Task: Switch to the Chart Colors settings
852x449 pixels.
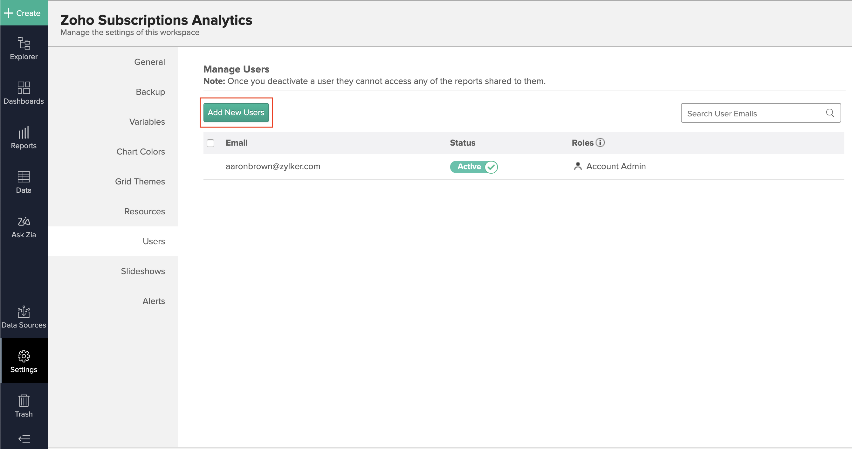Action: (141, 151)
